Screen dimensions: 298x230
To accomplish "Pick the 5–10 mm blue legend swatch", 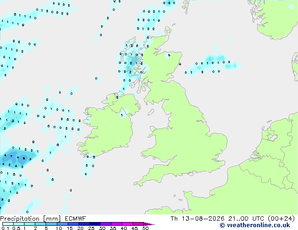I will tap(51, 224).
